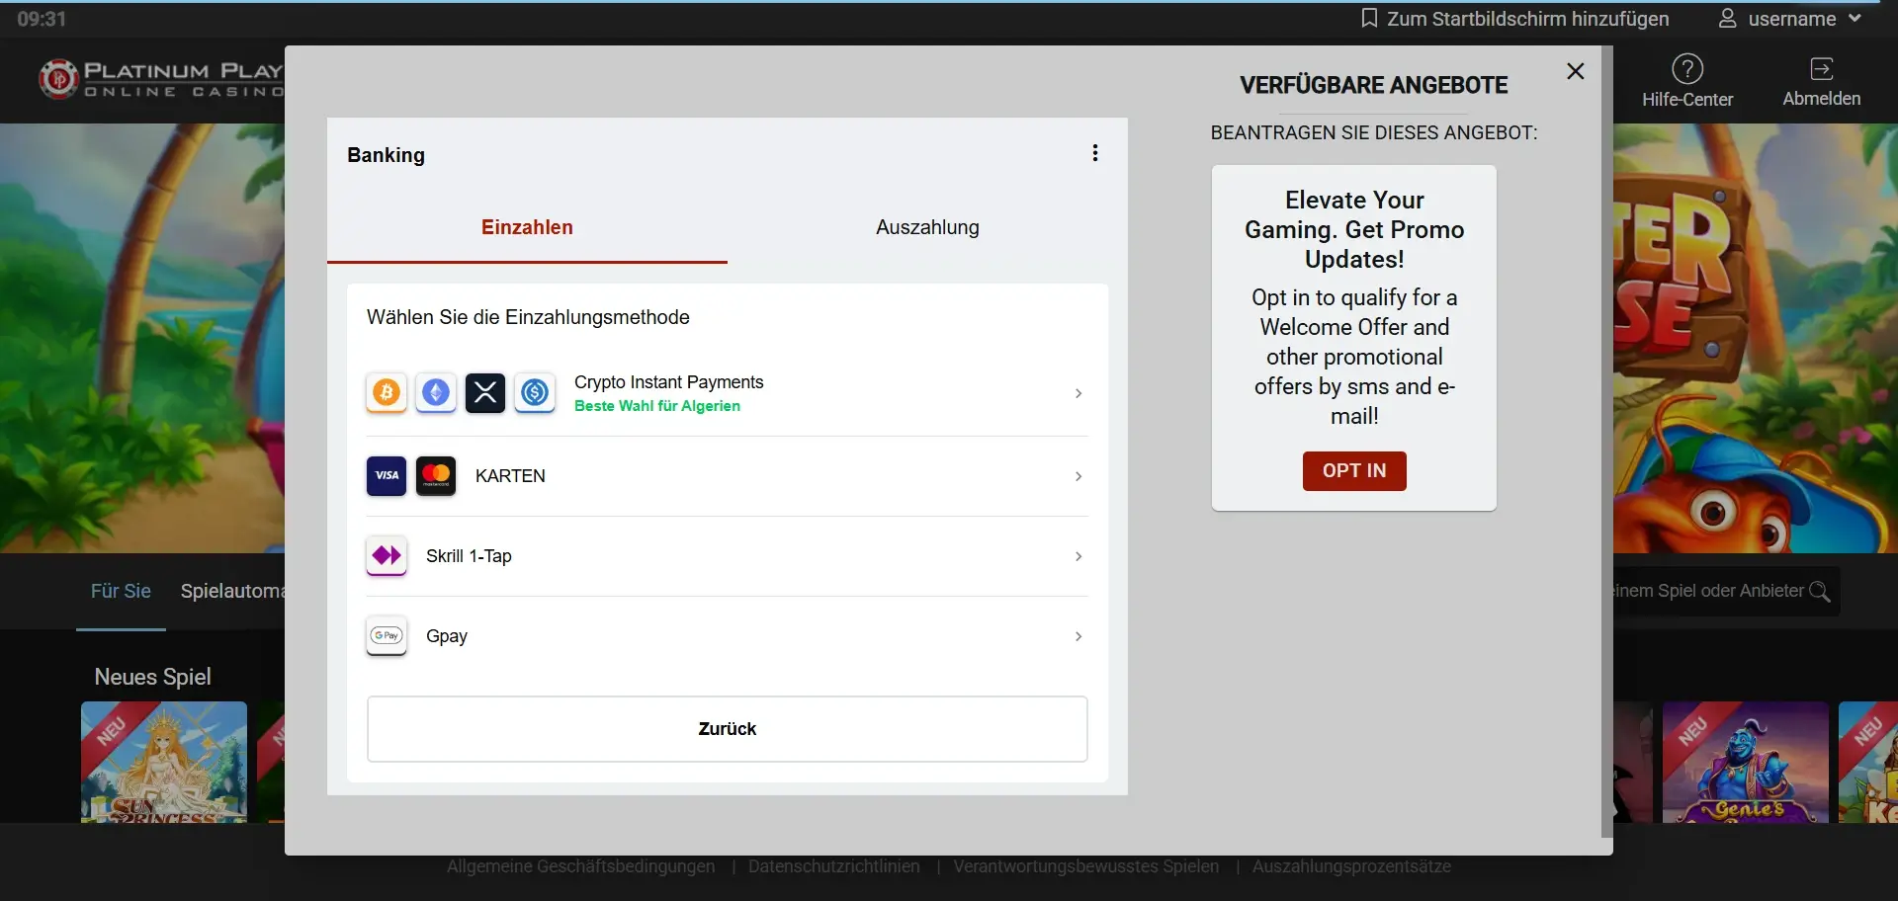Select the Einzahlen tab

coord(527,227)
